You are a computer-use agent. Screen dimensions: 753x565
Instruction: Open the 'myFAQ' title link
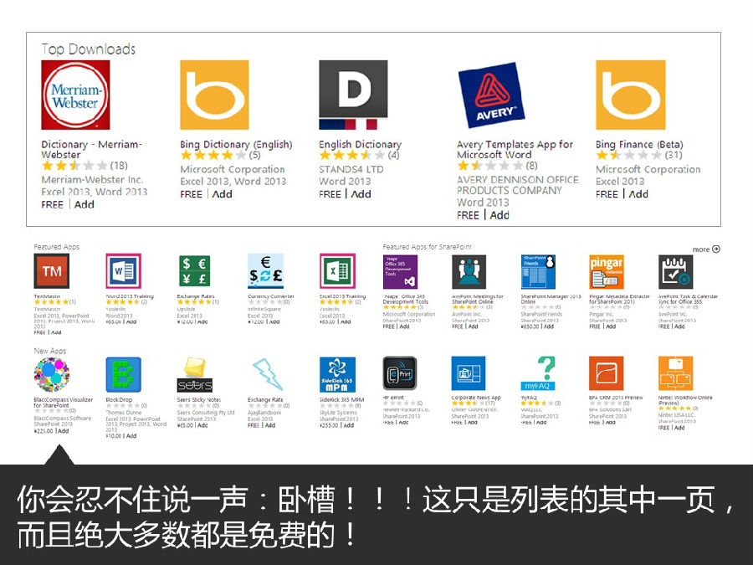(528, 398)
